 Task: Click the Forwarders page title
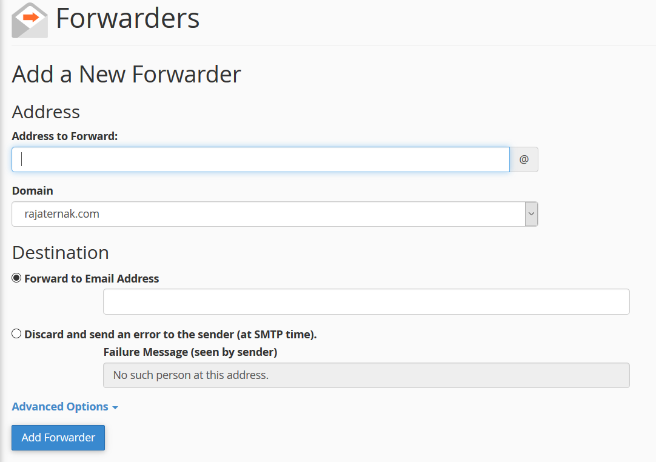[128, 19]
